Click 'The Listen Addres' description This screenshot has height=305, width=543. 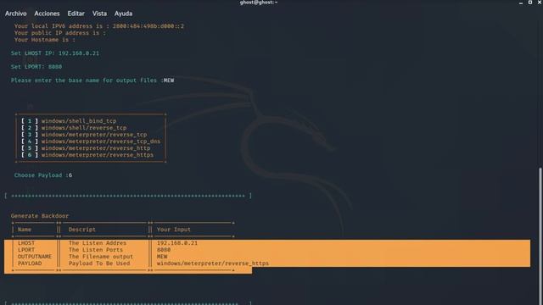[x=98, y=243]
